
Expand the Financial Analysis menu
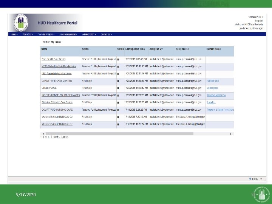46,34
